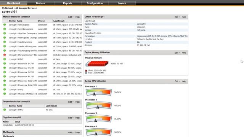Open coresql01 Physical memory monitor name
The image size is (244, 137).
coord(23,55)
